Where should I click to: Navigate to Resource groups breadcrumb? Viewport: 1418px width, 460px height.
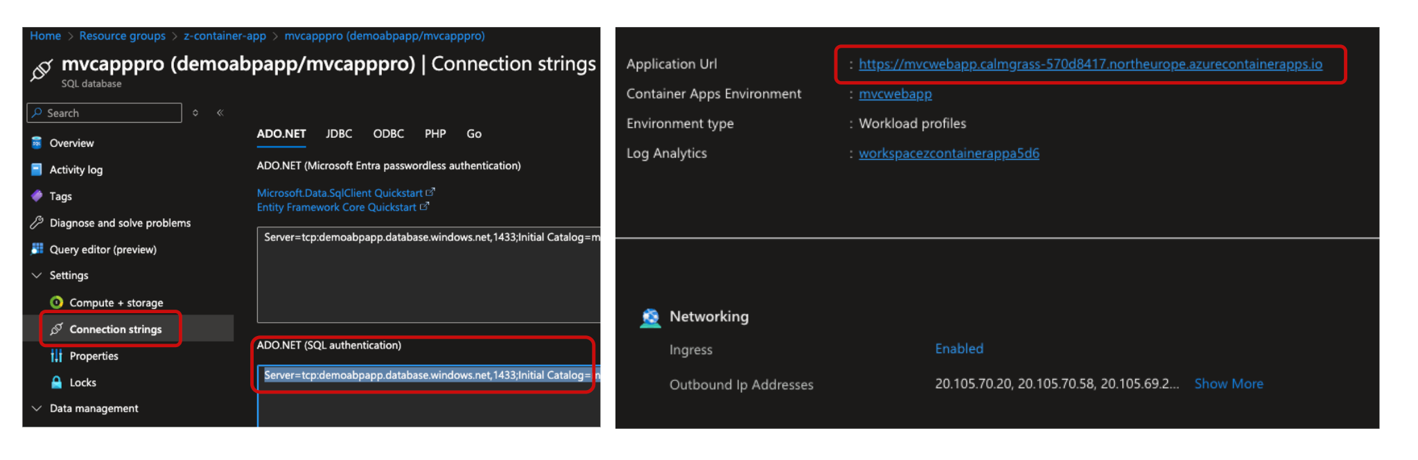click(x=122, y=35)
